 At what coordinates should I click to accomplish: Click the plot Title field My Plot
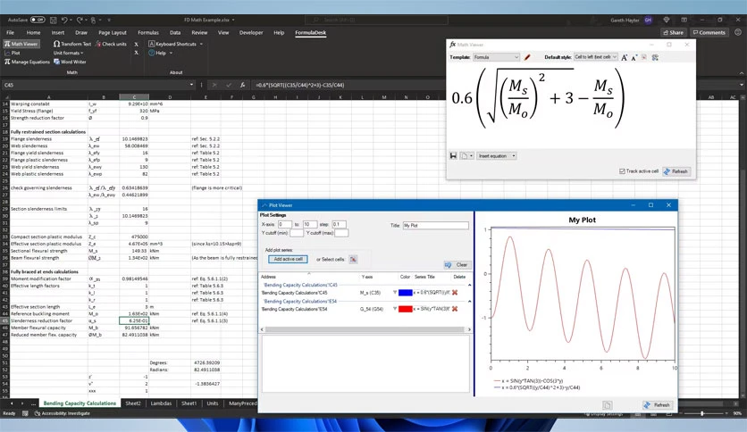click(x=435, y=225)
